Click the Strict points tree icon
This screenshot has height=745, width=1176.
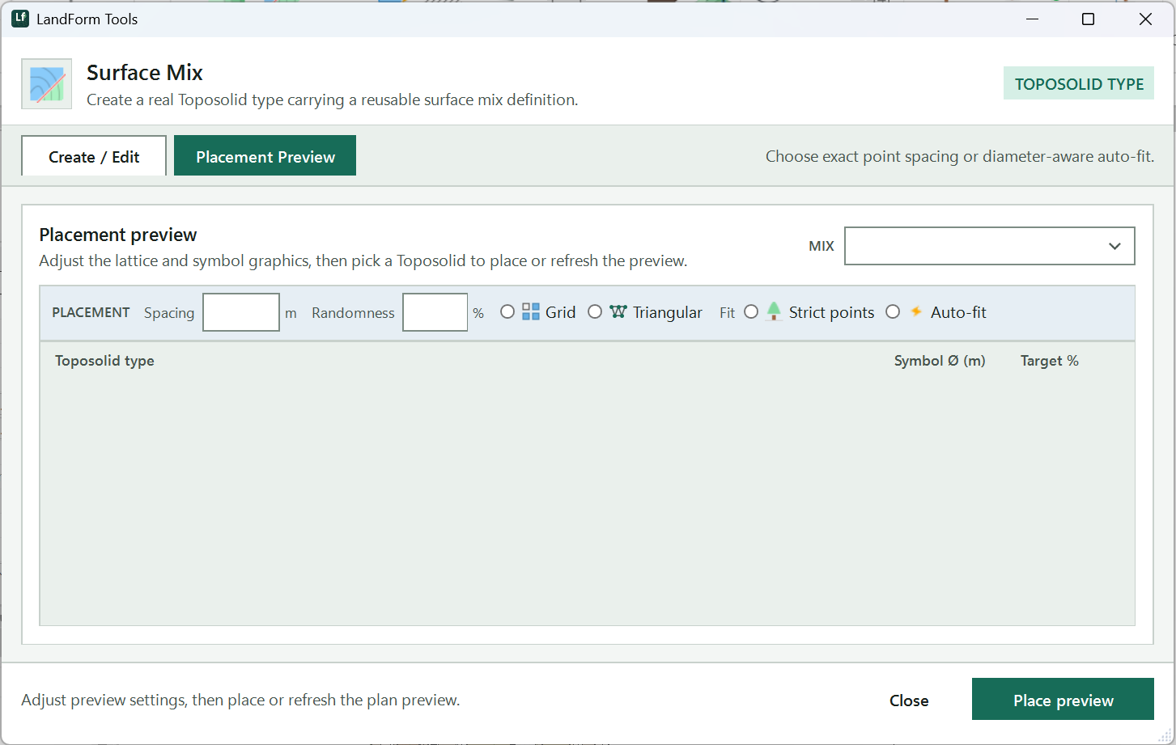pyautogui.click(x=774, y=311)
